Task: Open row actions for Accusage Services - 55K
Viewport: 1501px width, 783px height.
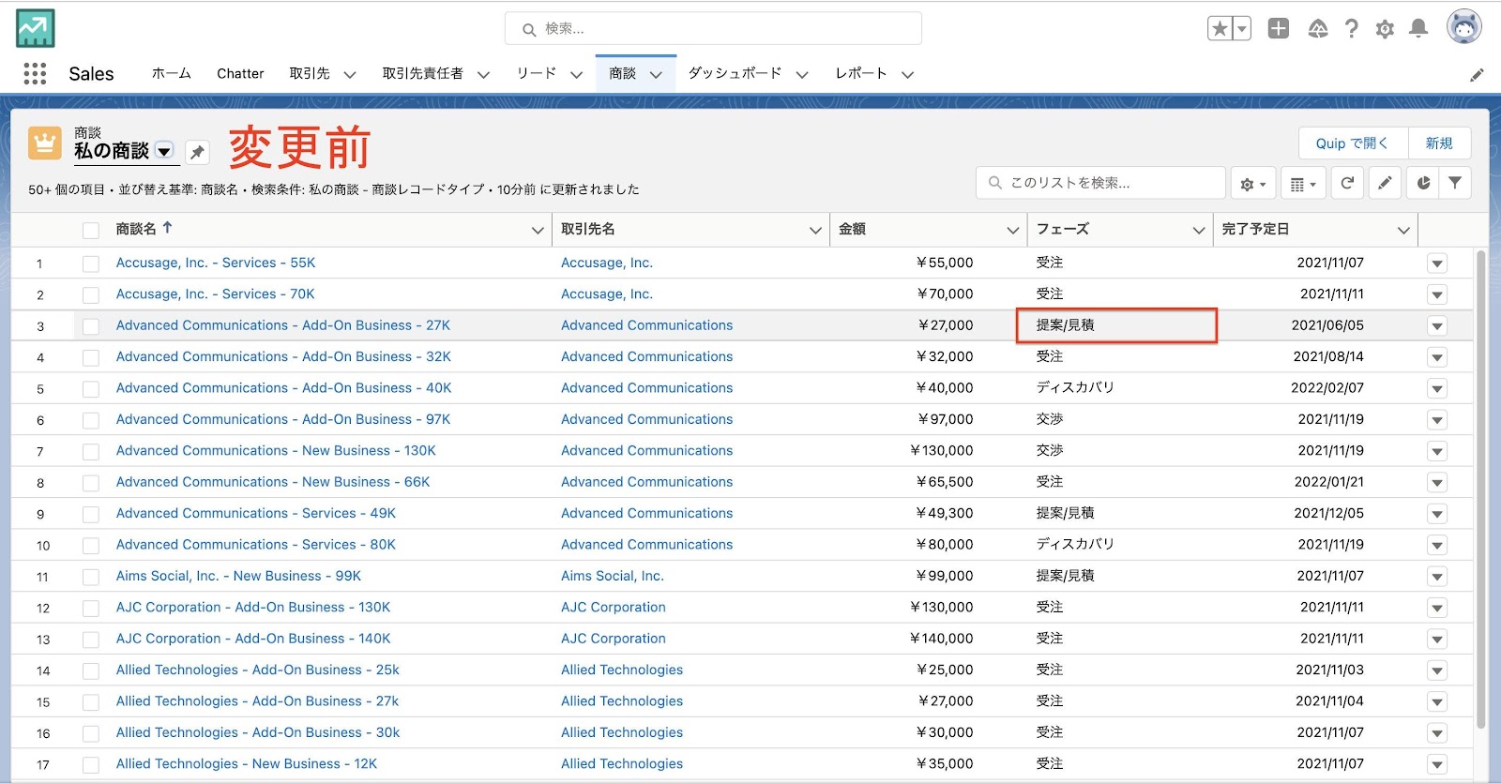Action: (x=1437, y=264)
